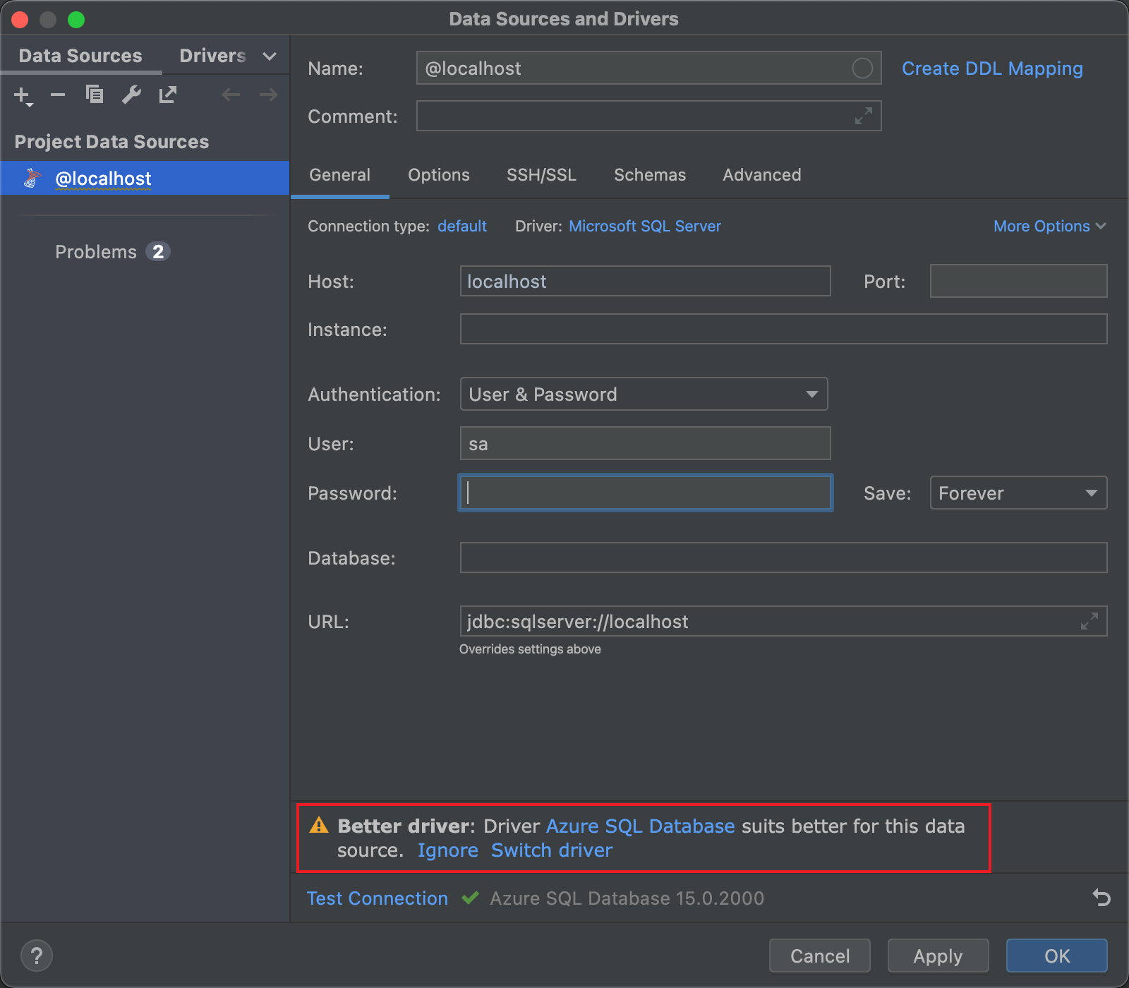Click the color circle in Name field
Screen dimensions: 1129x988
point(862,68)
